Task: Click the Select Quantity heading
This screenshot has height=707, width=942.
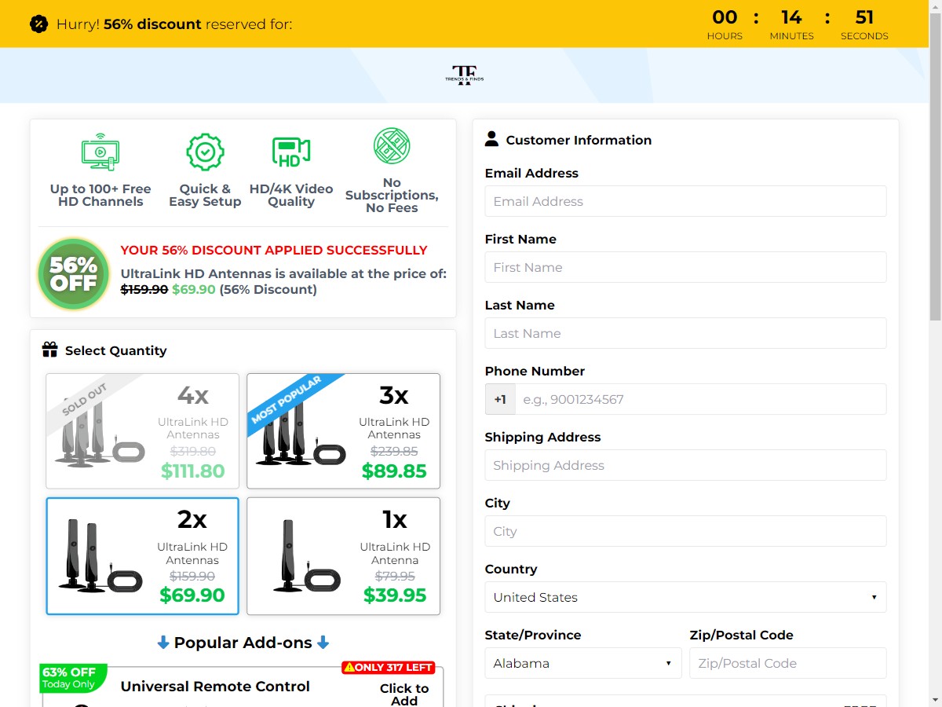Action: (x=116, y=350)
